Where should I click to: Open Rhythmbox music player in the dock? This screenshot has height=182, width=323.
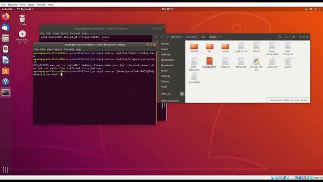click(6, 49)
